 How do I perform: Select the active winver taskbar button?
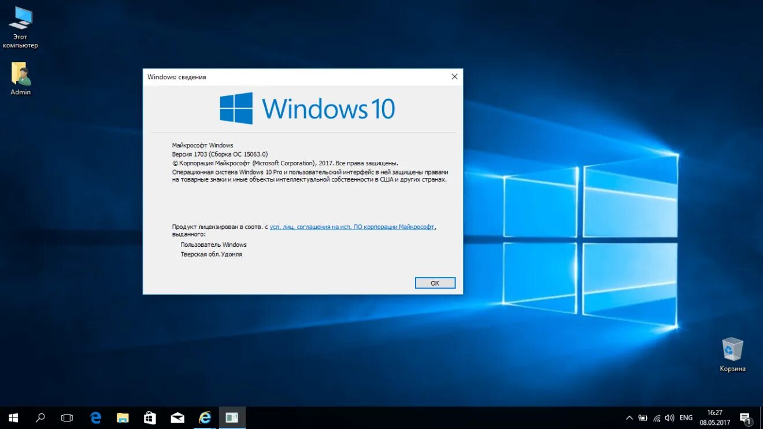[x=232, y=417]
